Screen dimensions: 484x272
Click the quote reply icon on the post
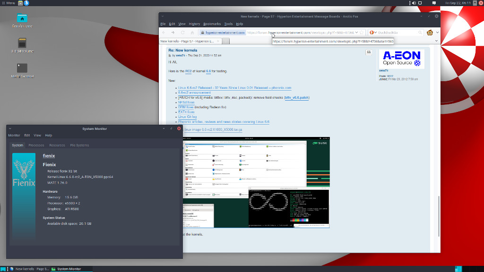coord(369,52)
